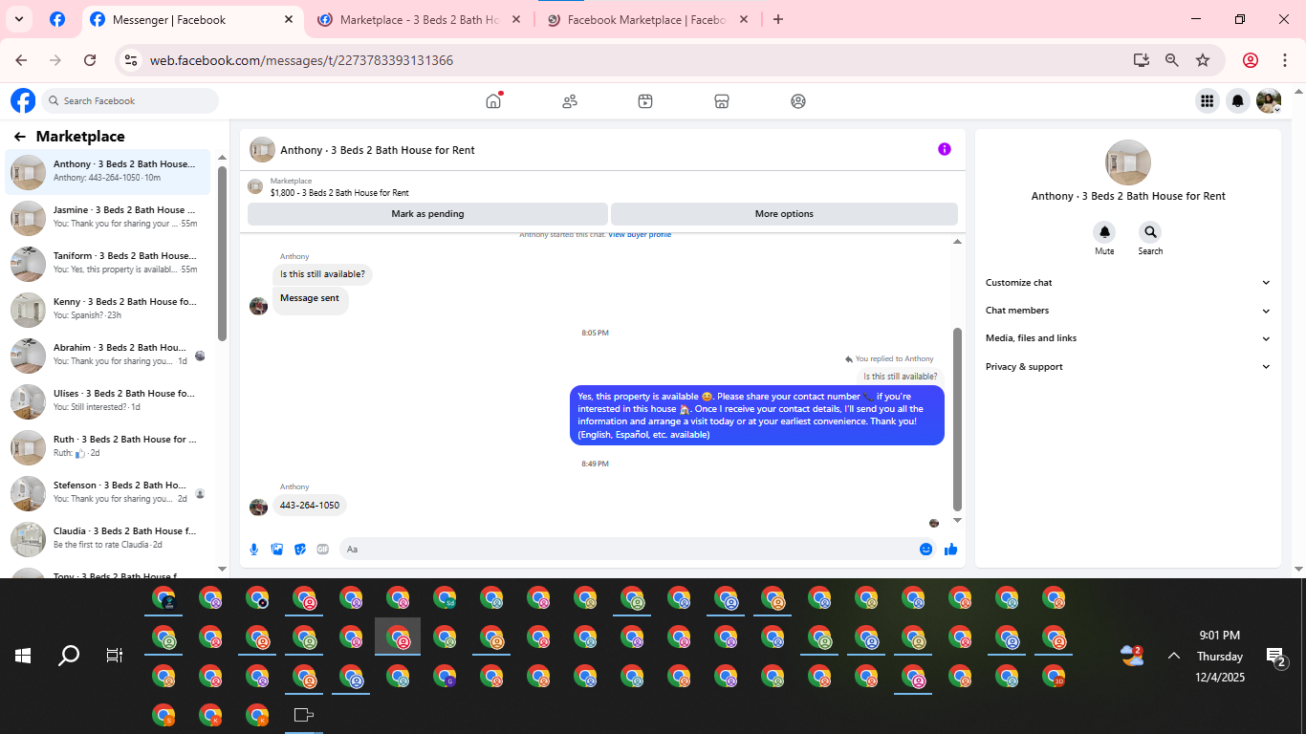
Task: Switch to Marketplace - 3 Beds 2 Bath tab
Action: pos(421,19)
